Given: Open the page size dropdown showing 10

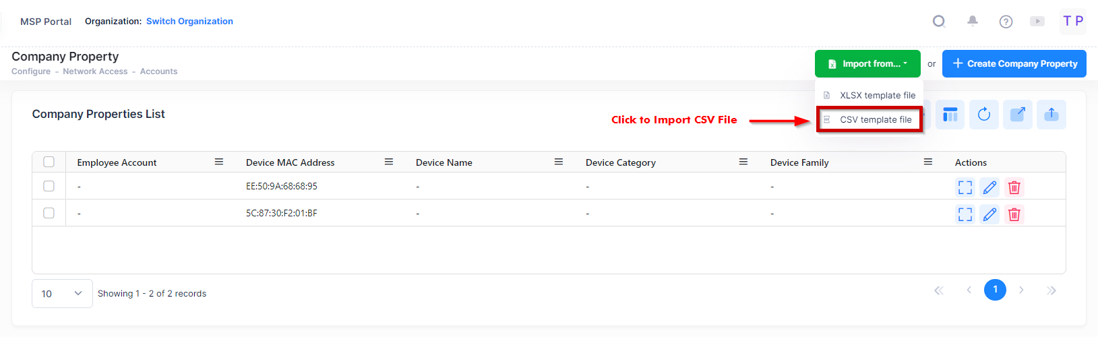Looking at the screenshot, I should coord(62,294).
